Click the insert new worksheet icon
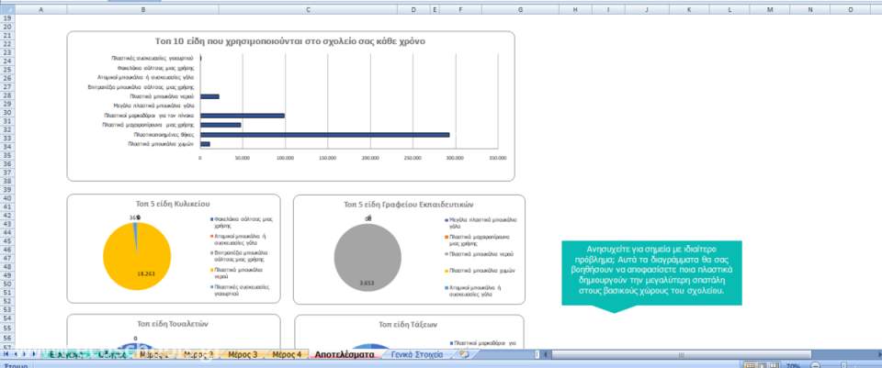 click(465, 353)
